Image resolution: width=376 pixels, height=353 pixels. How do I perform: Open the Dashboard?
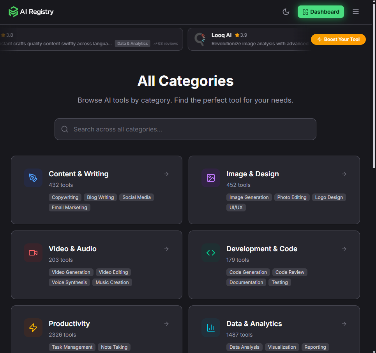(321, 12)
